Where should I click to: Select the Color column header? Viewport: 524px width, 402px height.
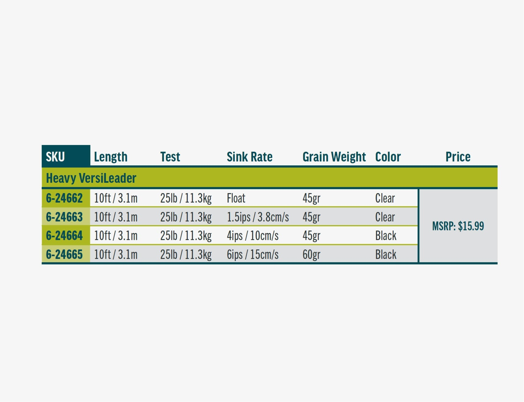coord(388,157)
